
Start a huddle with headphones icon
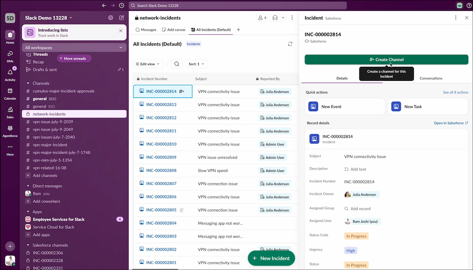click(275, 18)
